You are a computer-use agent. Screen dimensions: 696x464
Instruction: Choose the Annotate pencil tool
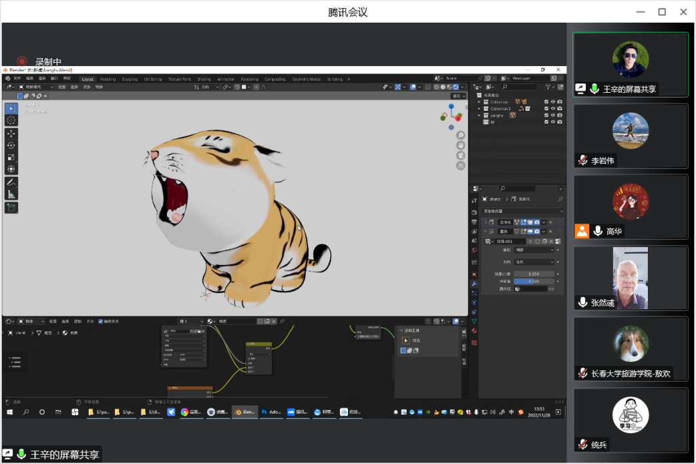tap(11, 182)
